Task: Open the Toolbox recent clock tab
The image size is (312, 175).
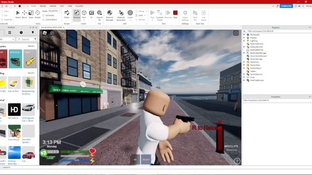Action: tap(21, 33)
